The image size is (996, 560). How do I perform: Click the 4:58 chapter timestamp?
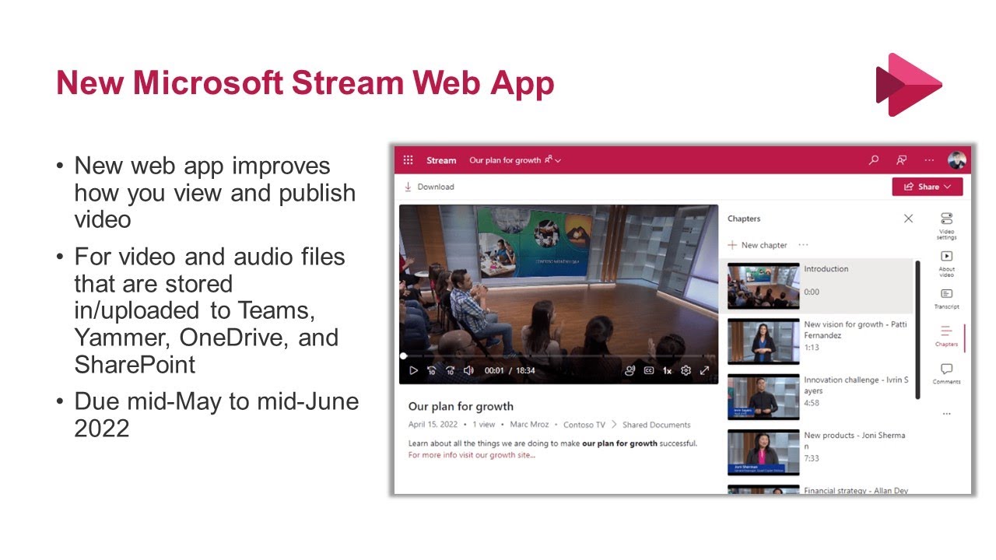tap(811, 403)
